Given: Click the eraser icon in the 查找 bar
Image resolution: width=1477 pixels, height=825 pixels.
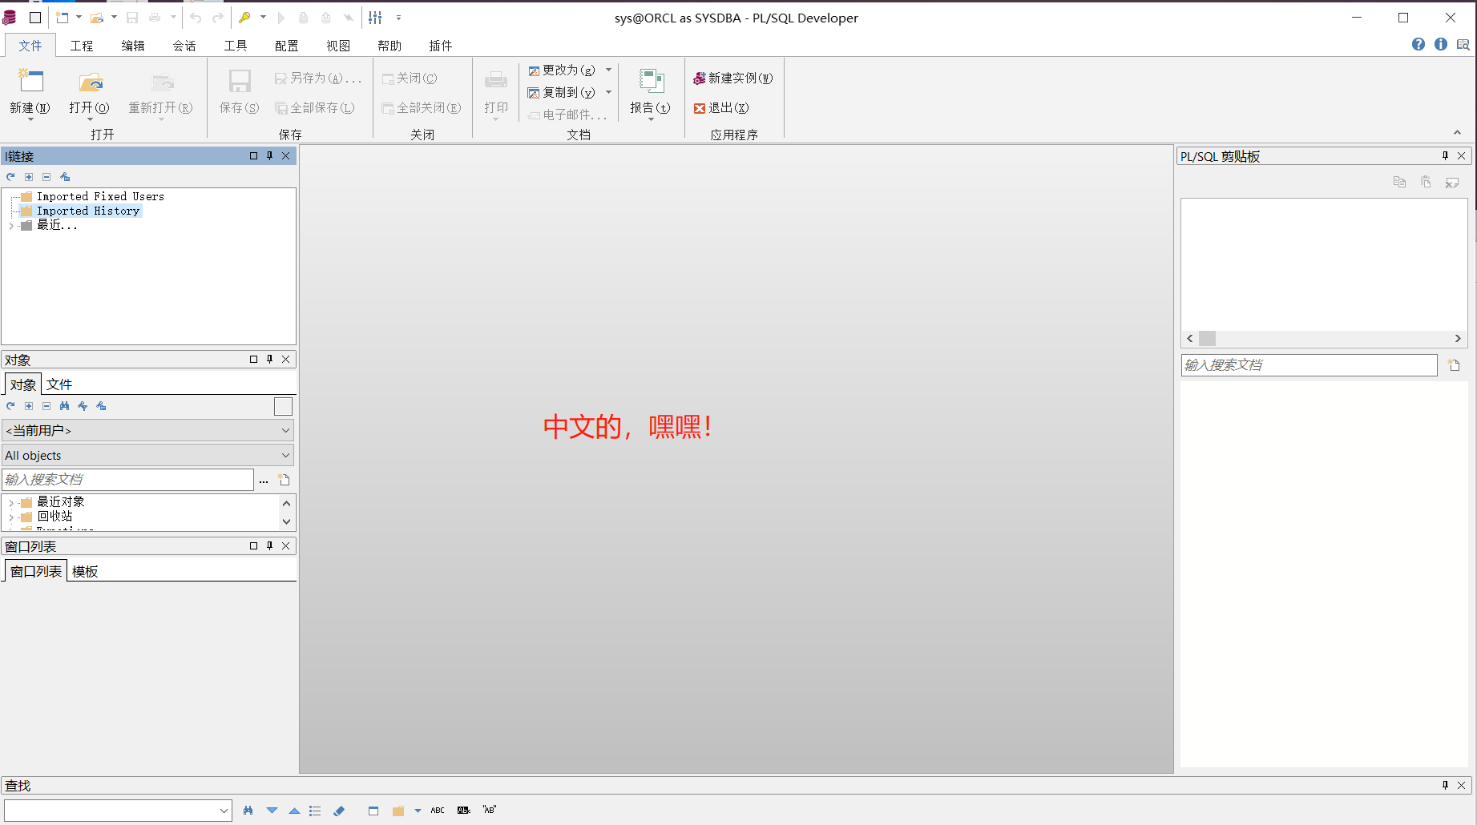Looking at the screenshot, I should click(339, 811).
